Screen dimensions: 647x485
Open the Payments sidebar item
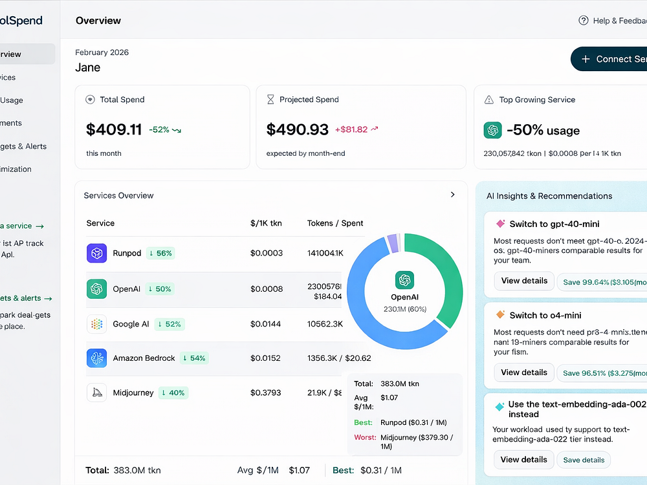click(x=11, y=123)
